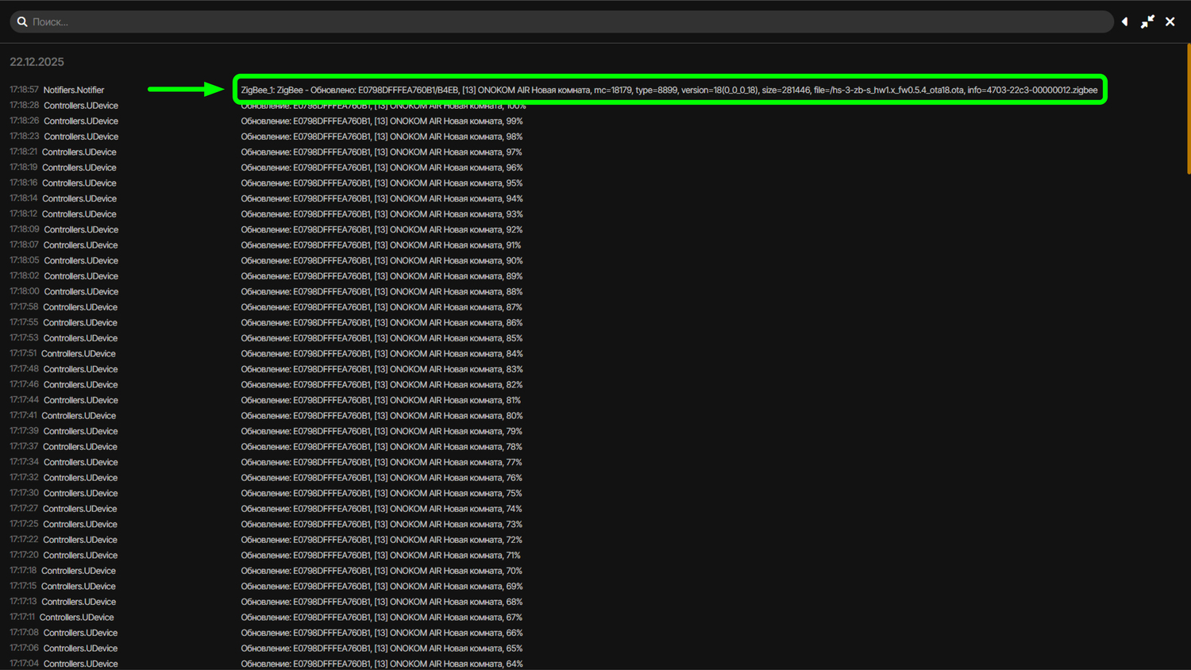Click the 17:18:05 timestamp
The width and height of the screenshot is (1191, 670).
(x=24, y=260)
